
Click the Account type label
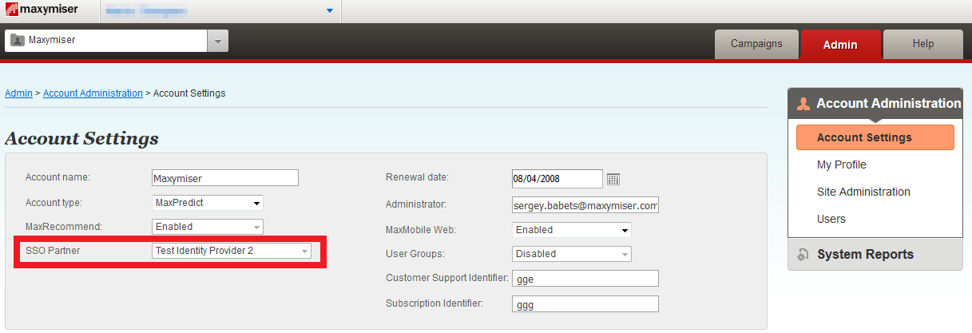[x=54, y=203]
